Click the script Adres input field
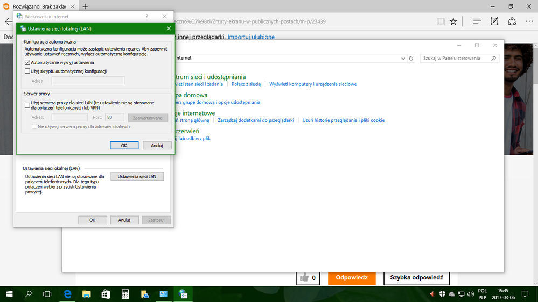Viewport: 538px width, 302px height. 88,81
